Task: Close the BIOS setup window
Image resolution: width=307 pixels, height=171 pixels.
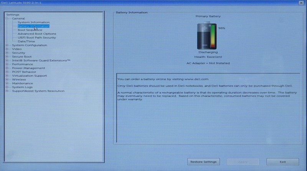Action: click(x=301, y=3)
